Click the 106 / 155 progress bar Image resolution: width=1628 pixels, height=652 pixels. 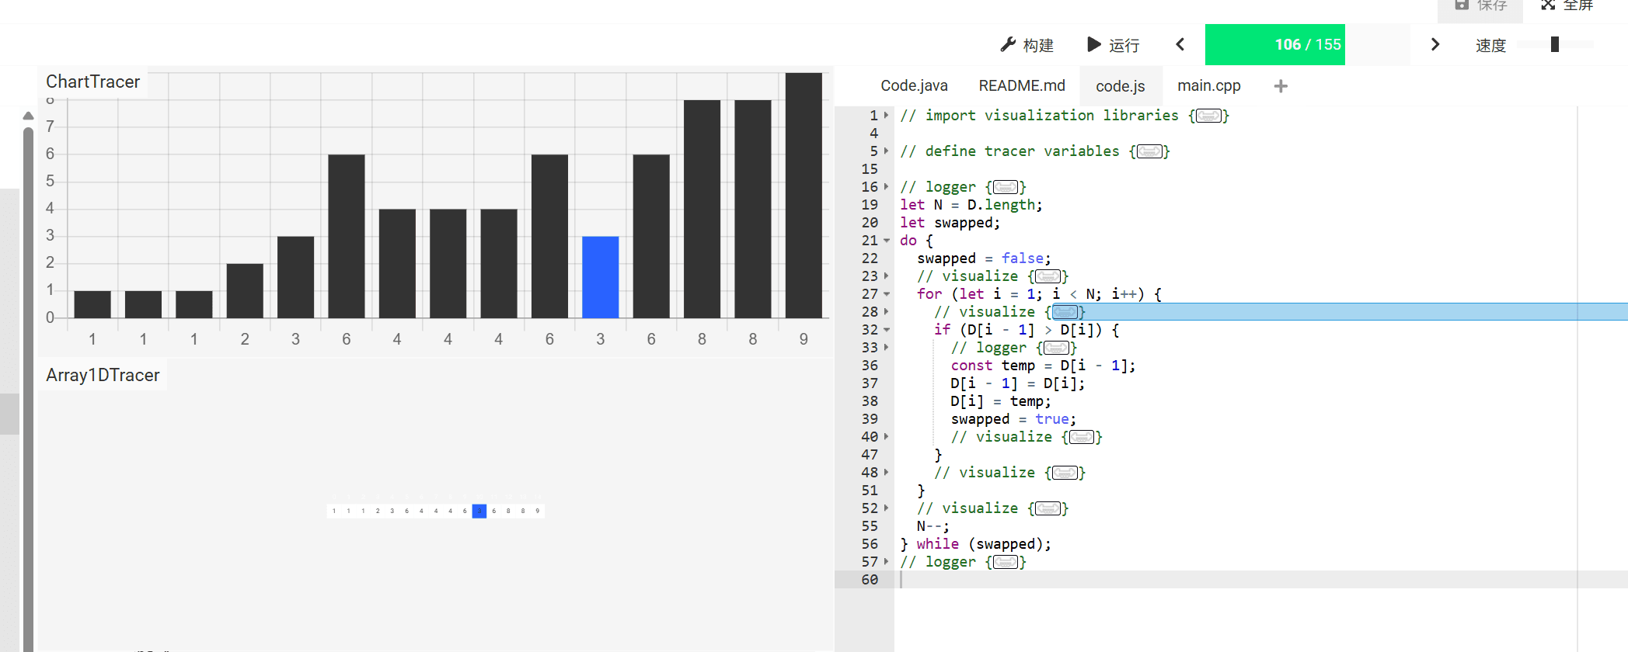pos(1307,45)
